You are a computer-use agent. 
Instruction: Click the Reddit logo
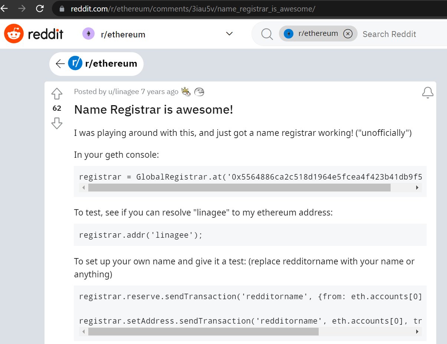coord(33,34)
